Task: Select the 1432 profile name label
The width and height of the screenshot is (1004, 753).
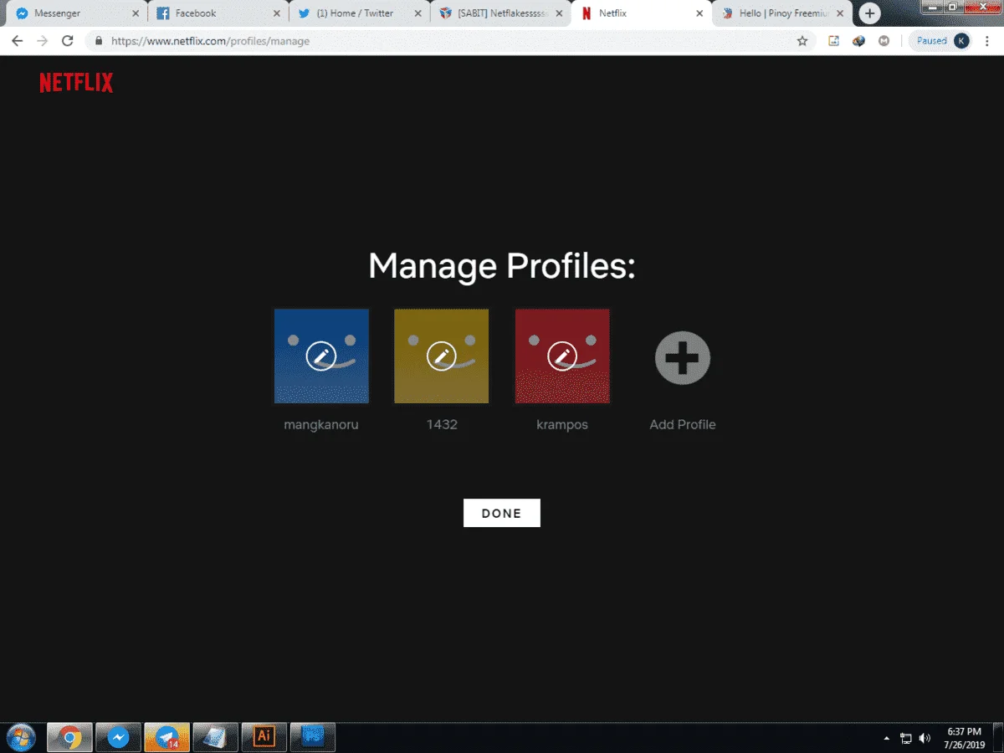Action: pos(442,424)
